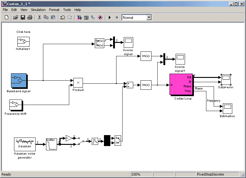Click the New model toolbar icon
Viewport: 246px width, 178px height.
pos(6,17)
